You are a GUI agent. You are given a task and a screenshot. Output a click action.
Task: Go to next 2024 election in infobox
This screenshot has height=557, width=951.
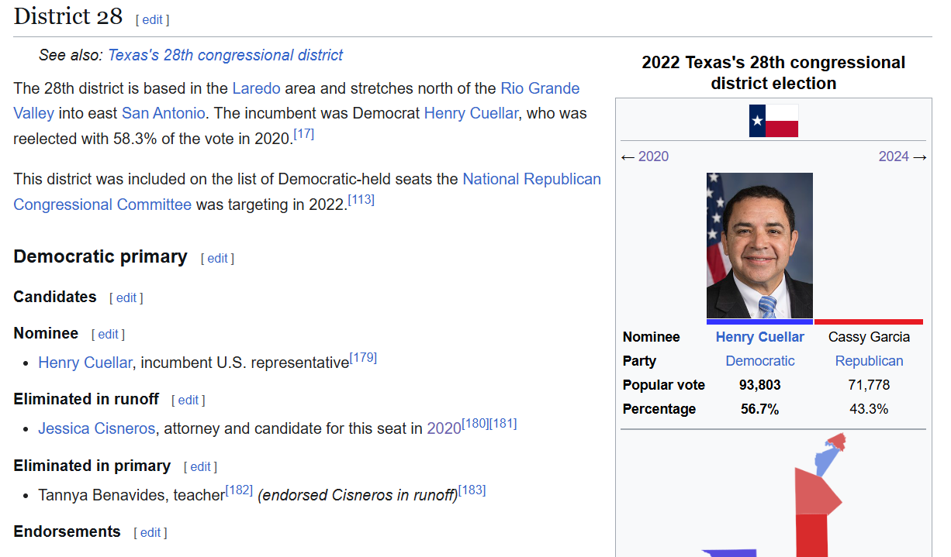click(894, 156)
